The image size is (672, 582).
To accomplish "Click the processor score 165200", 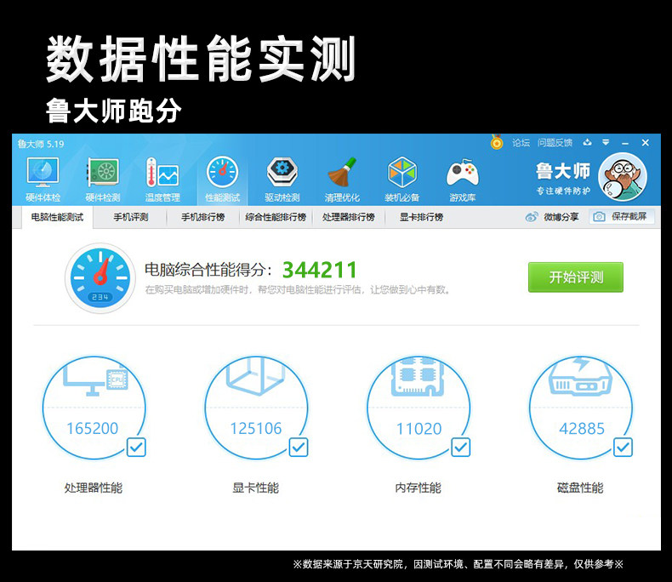I will [x=93, y=429].
